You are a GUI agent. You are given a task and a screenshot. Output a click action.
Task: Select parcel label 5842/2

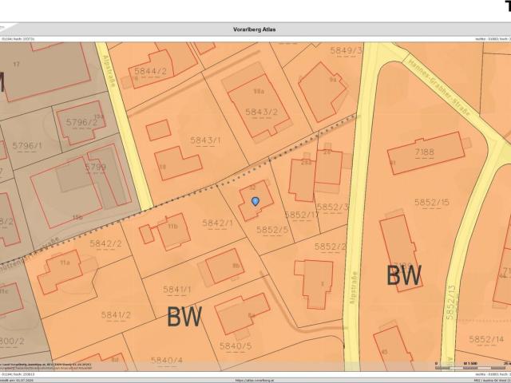pos(105,243)
